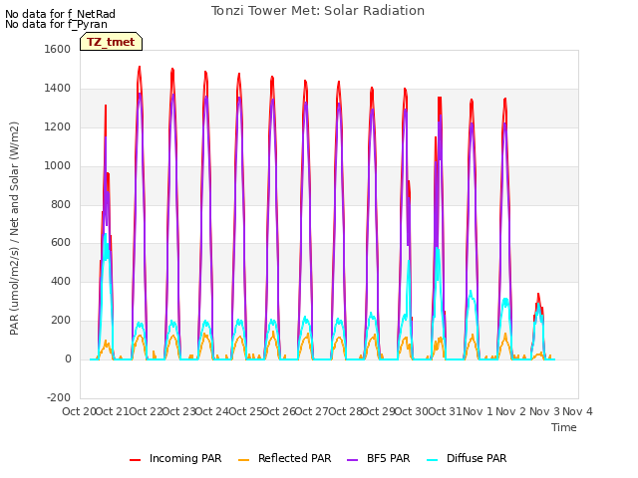Click the -200 y-axis tick value

click(59, 397)
